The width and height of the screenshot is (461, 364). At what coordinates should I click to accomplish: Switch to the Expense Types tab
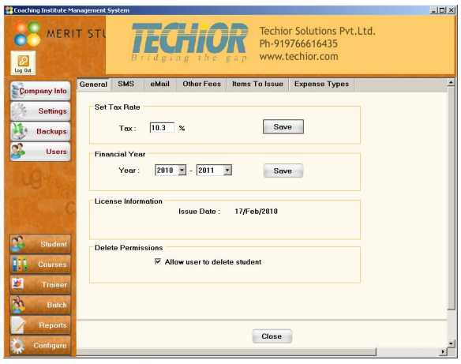tap(321, 84)
